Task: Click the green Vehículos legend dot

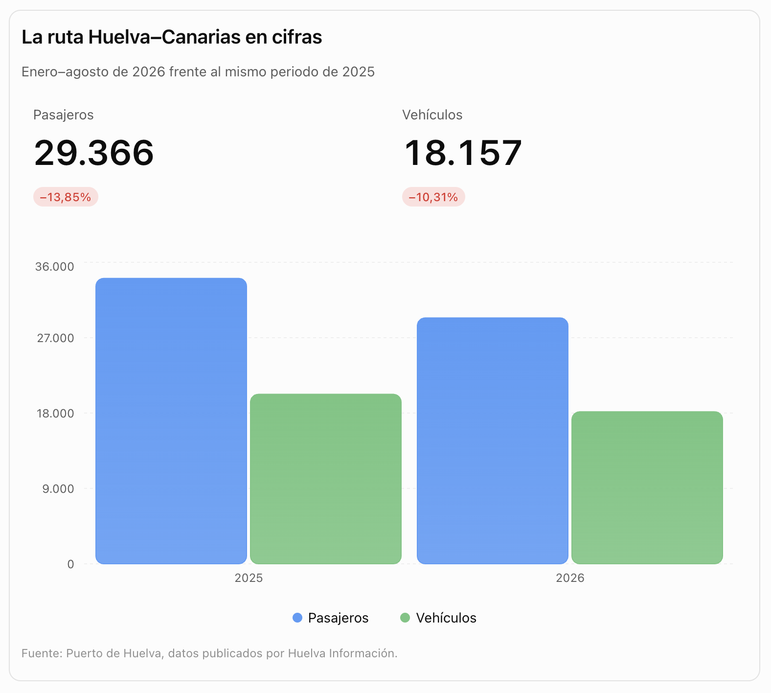Action: 405,618
